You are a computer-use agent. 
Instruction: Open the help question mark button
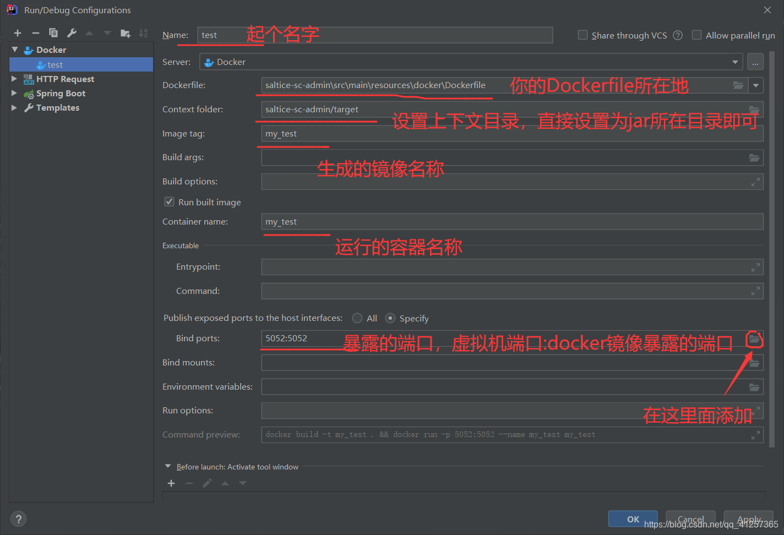click(x=18, y=519)
